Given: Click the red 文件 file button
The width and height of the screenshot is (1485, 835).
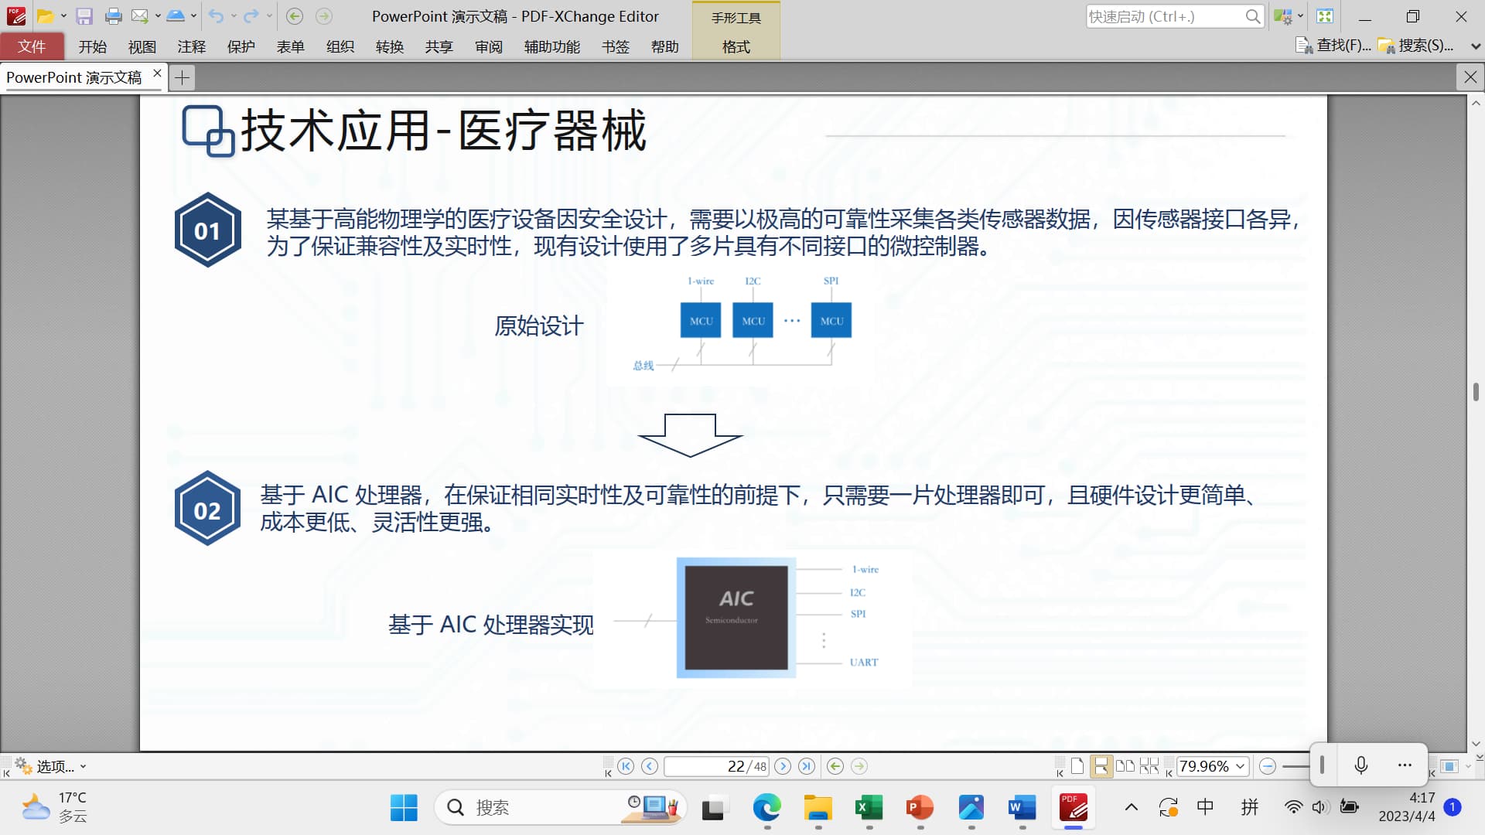Looking at the screenshot, I should (32, 46).
